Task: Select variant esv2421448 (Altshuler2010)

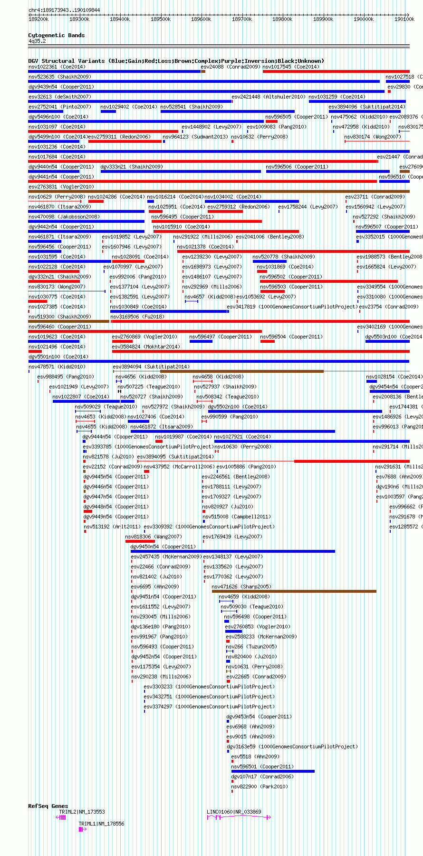Action: click(x=269, y=97)
